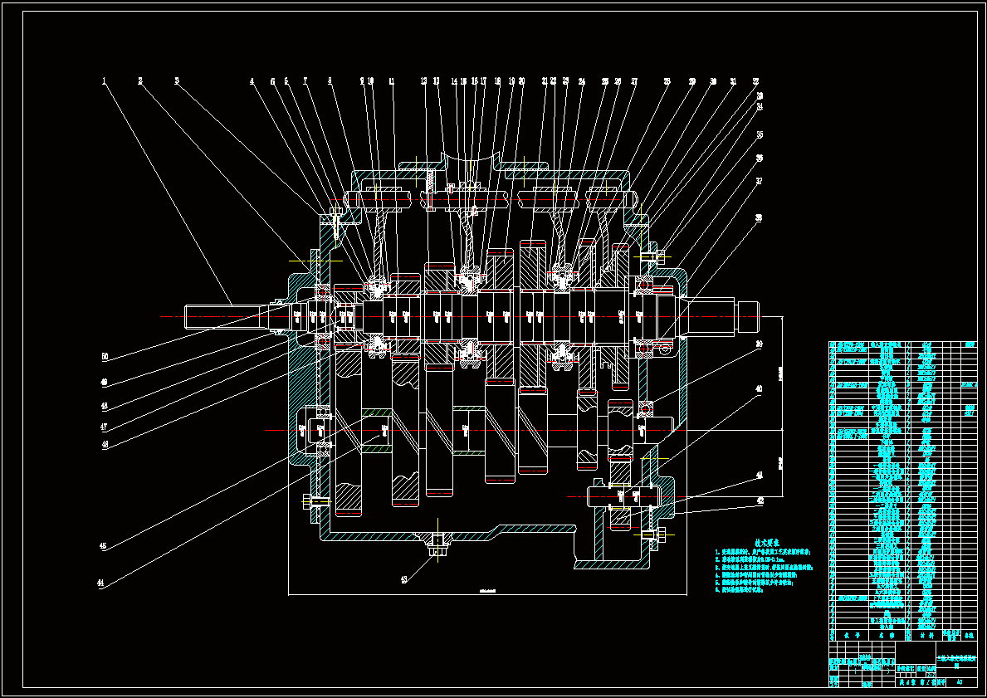
Task: Click the callout labeled 8
Action: pyautogui.click(x=330, y=81)
